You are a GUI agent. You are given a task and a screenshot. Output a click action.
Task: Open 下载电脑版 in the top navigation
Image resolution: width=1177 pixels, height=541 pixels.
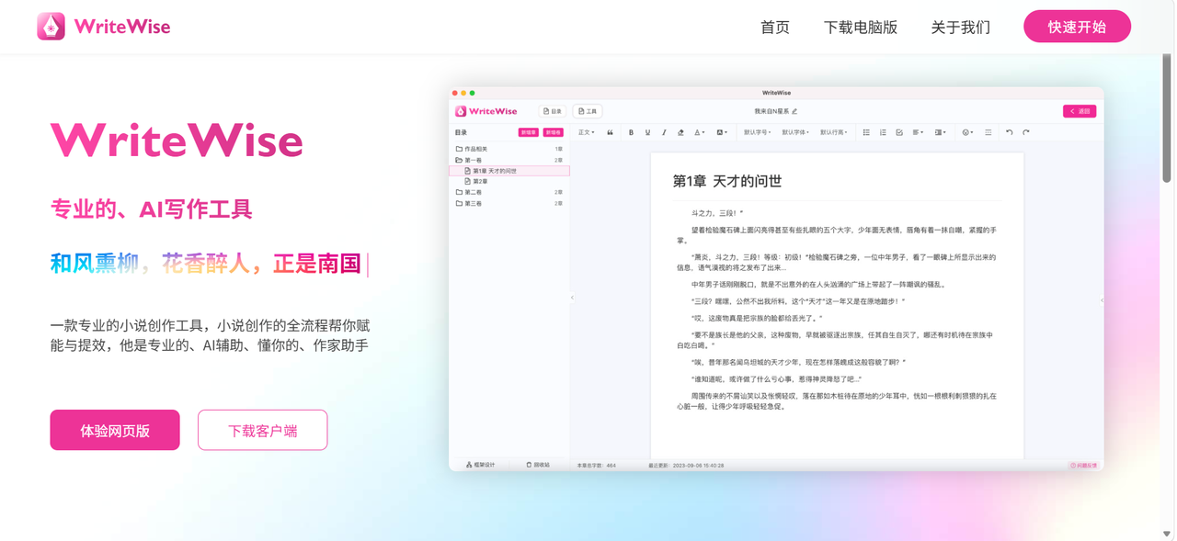(861, 28)
